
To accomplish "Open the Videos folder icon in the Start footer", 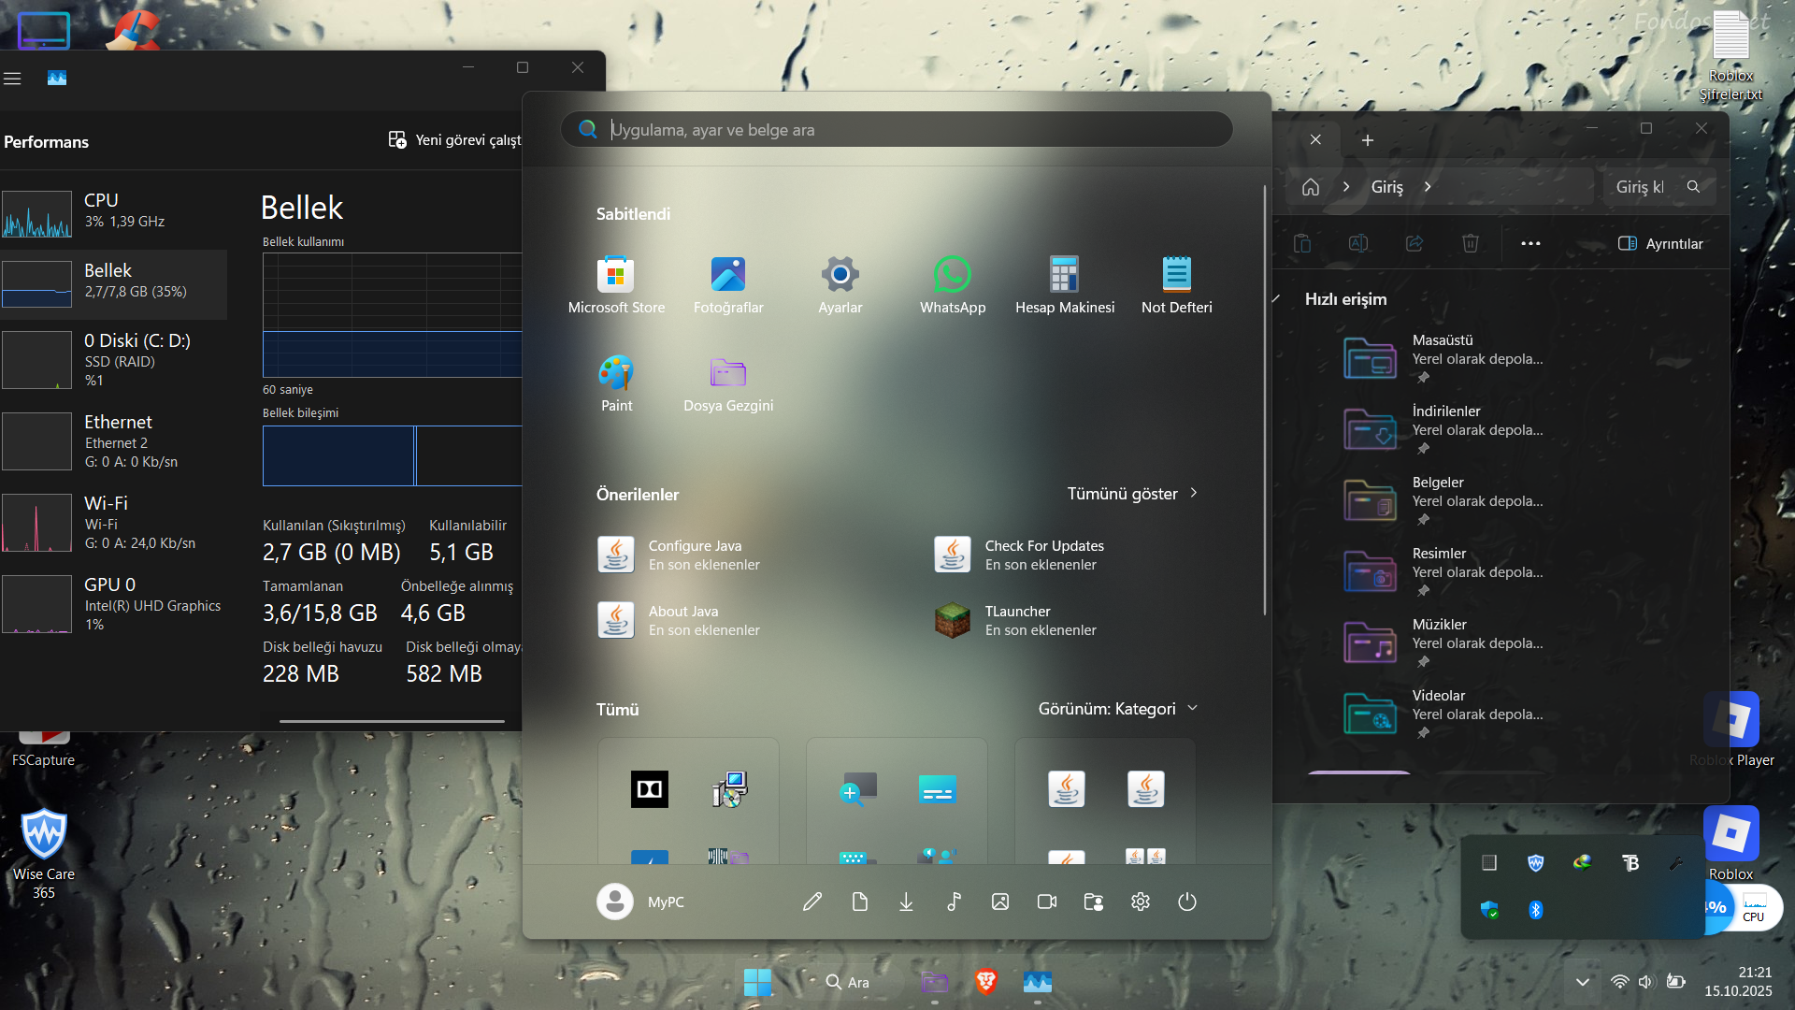I will [1047, 902].
